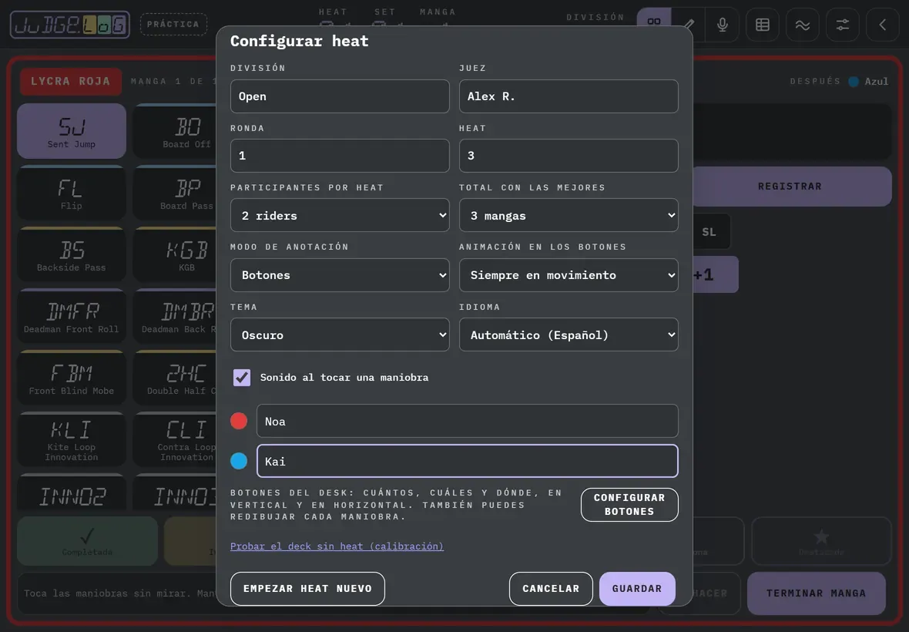Tap the Completada checkmark button

coord(88,541)
